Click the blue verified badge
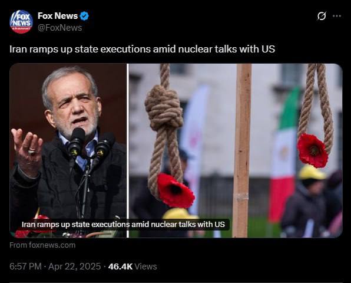The height and width of the screenshot is (283, 351). (84, 16)
